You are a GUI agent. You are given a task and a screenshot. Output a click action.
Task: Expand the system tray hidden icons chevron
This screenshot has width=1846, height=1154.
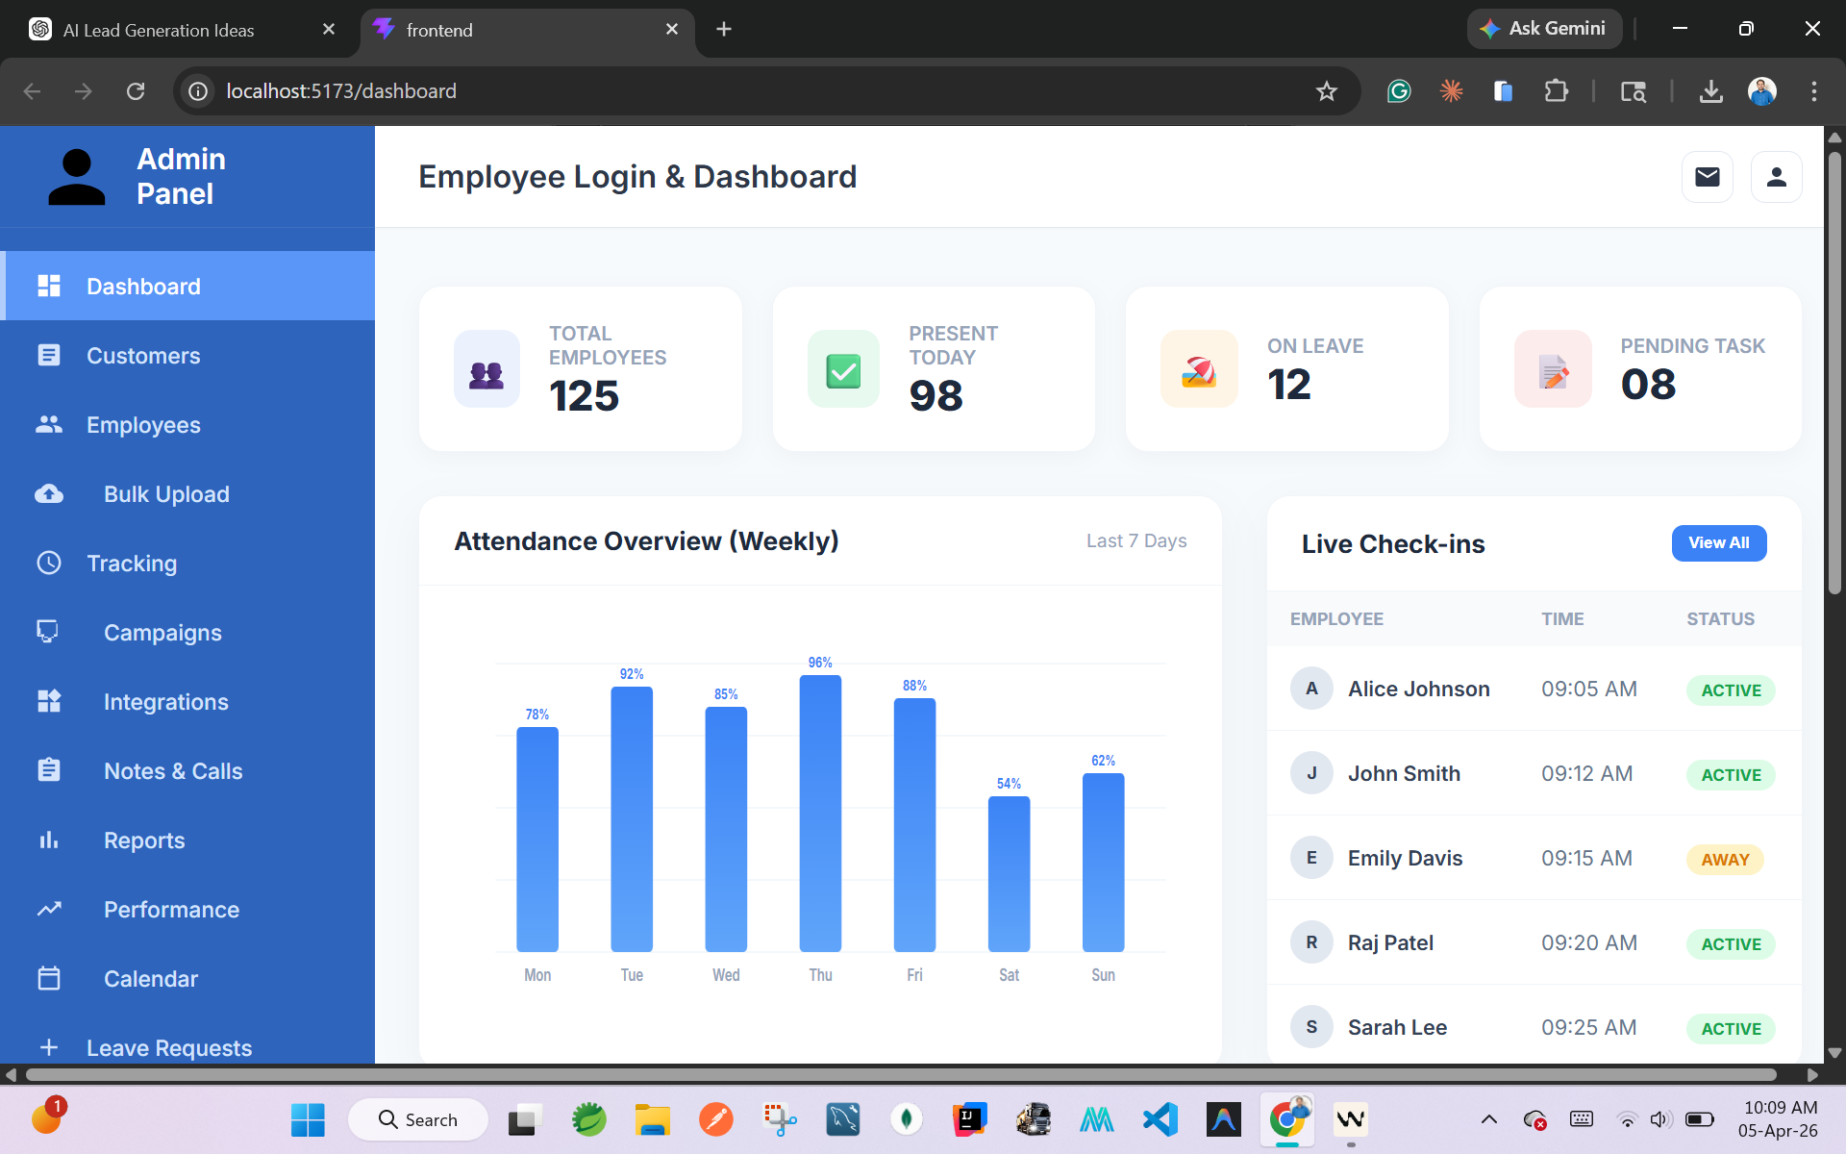pos(1488,1119)
